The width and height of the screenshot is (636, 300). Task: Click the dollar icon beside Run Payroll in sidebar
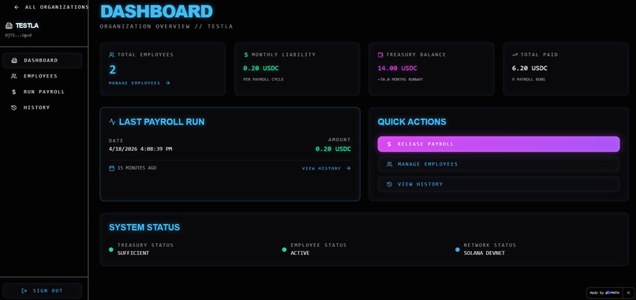pos(14,92)
